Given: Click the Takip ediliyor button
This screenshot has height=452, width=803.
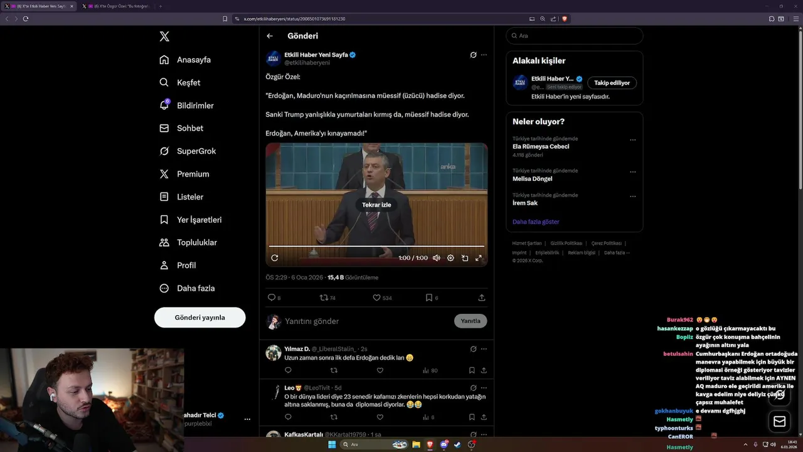Looking at the screenshot, I should pyautogui.click(x=612, y=83).
